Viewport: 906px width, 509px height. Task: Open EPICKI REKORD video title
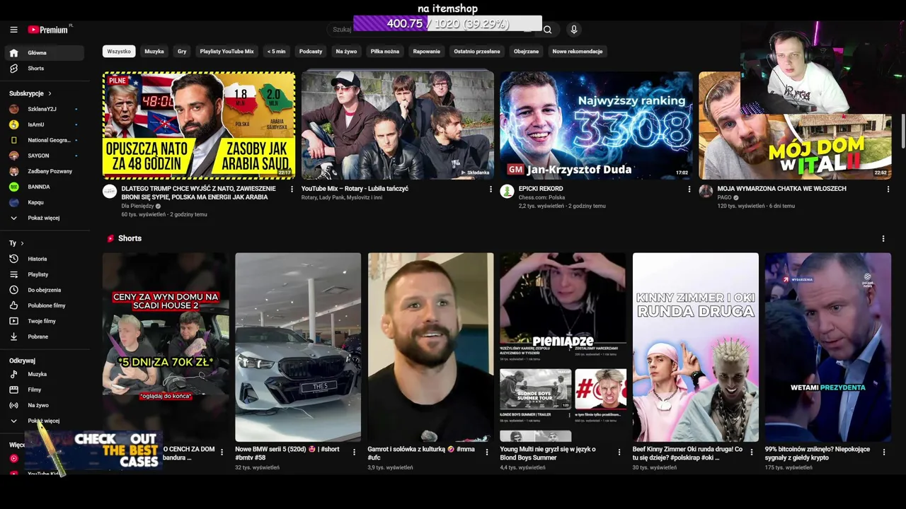541,189
